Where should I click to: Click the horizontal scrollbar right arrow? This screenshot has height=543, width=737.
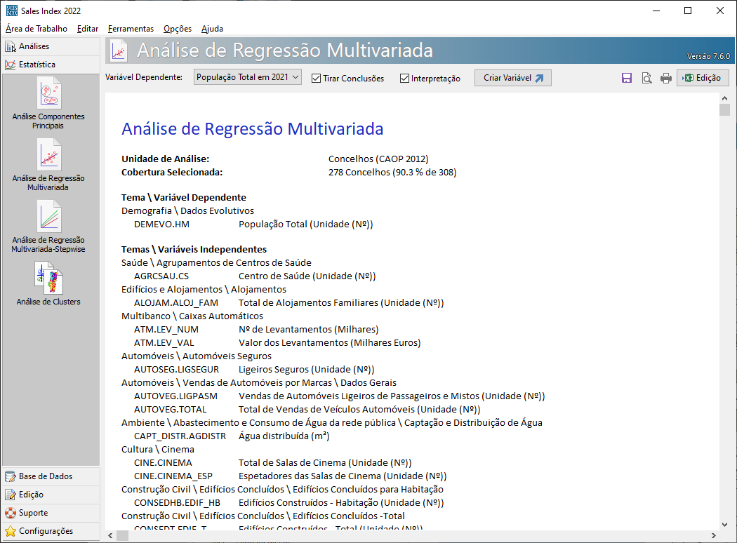713,537
